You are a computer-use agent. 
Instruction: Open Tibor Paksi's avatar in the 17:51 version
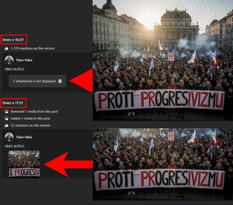click(9, 137)
